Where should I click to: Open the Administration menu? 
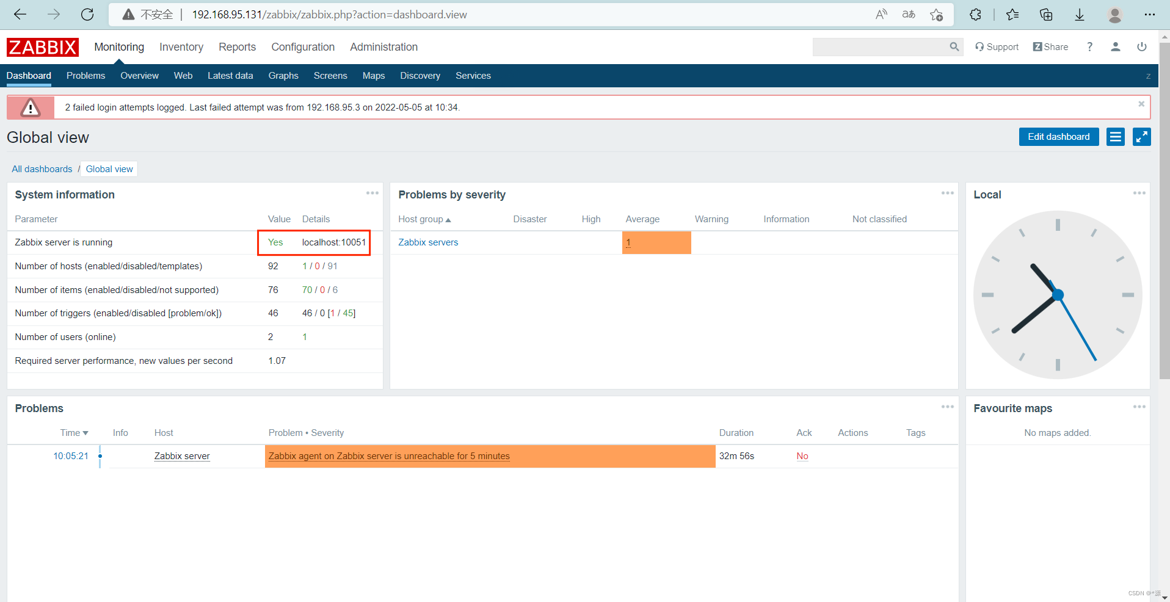[384, 47]
